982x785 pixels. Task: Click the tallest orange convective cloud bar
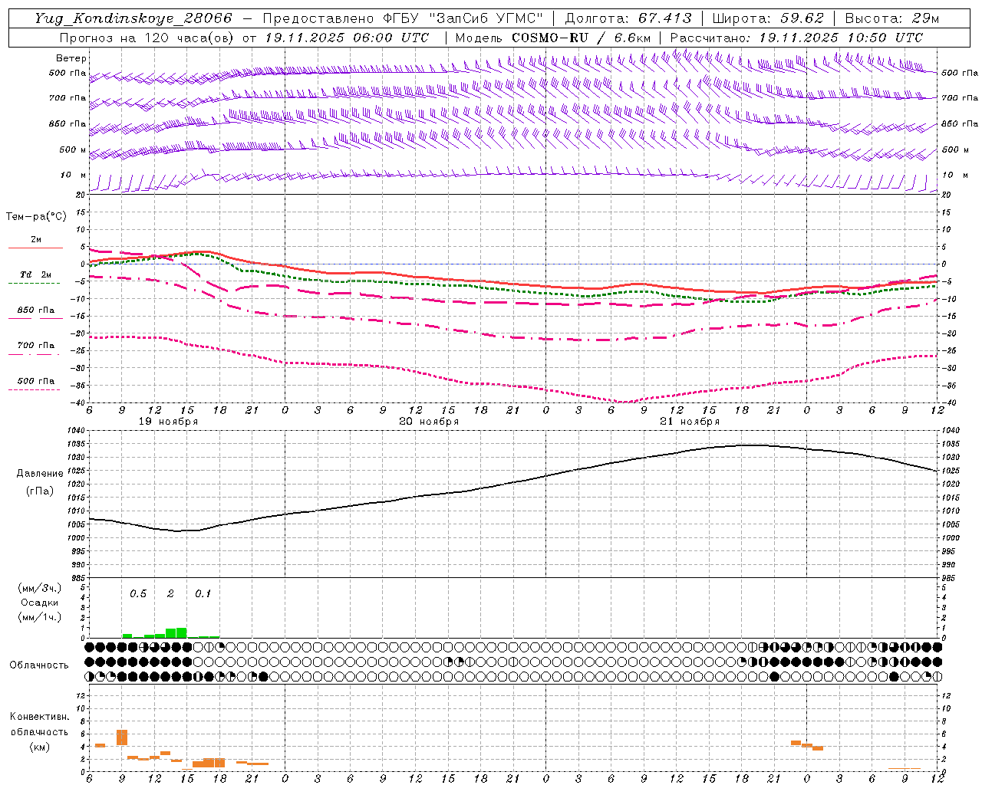coord(122,737)
